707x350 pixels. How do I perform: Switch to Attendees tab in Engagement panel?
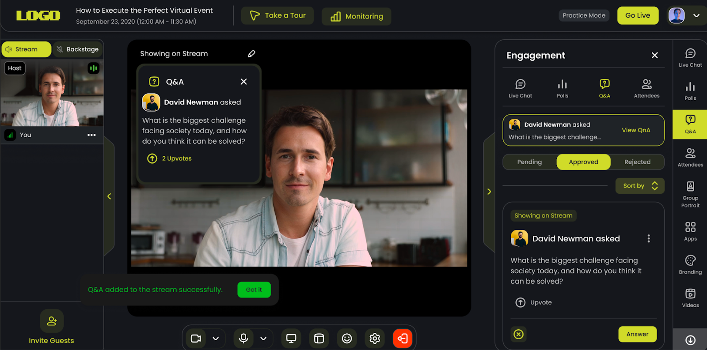646,88
